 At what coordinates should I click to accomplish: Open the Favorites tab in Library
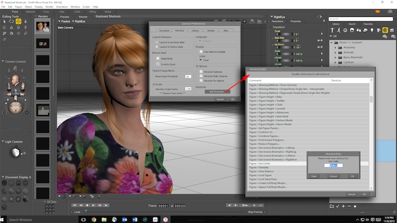click(x=368, y=24)
